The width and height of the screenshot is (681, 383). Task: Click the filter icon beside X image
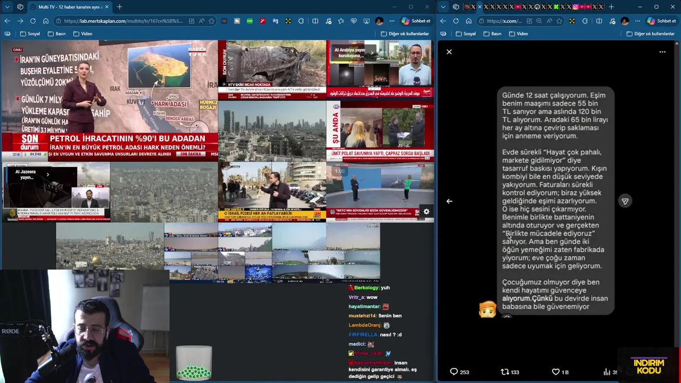(625, 201)
